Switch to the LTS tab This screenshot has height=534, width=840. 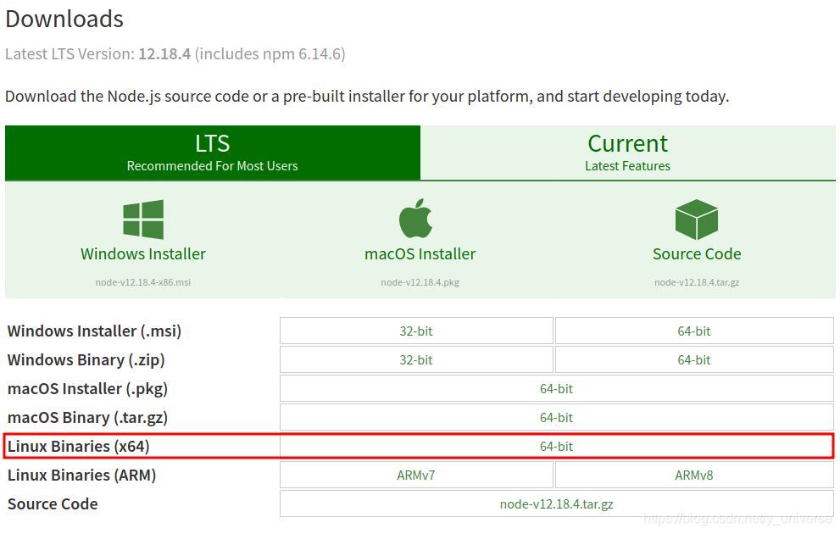click(213, 153)
